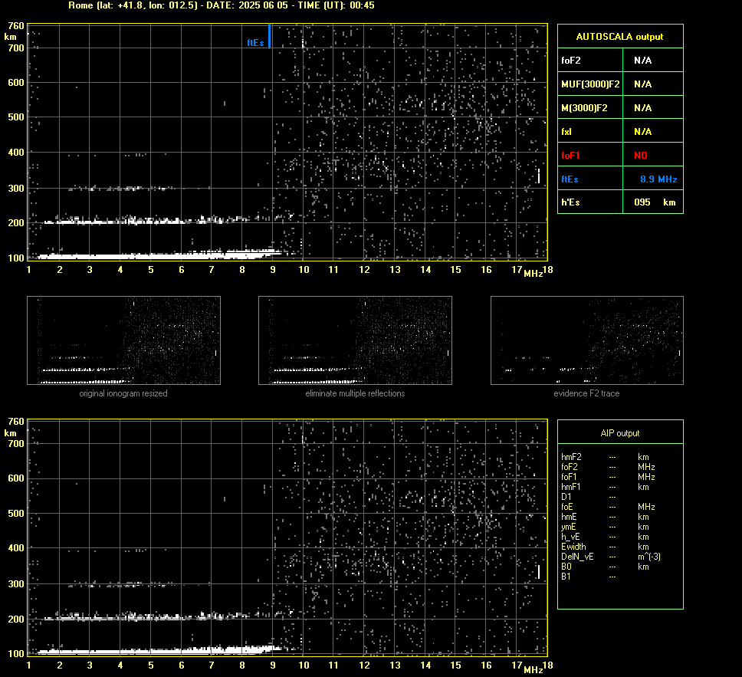The width and height of the screenshot is (742, 677).
Task: Click the 'evidence F2 trace' caption
Action: click(586, 393)
